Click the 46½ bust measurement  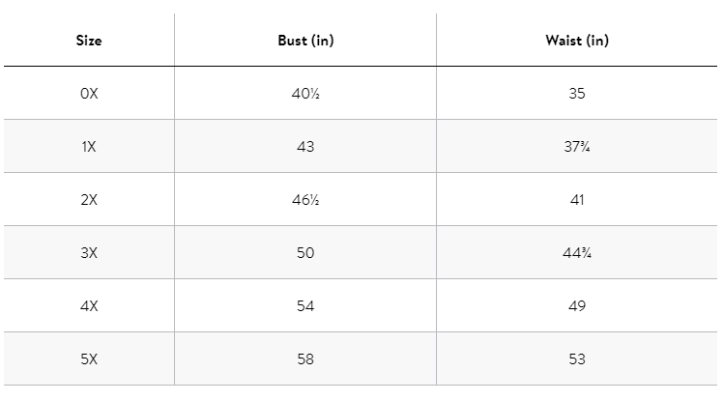click(305, 200)
